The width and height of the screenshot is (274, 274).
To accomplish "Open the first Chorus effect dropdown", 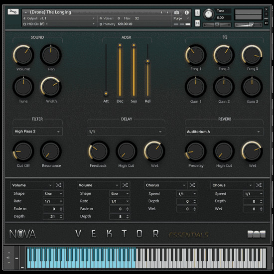I will pyautogui.click(x=166, y=185).
